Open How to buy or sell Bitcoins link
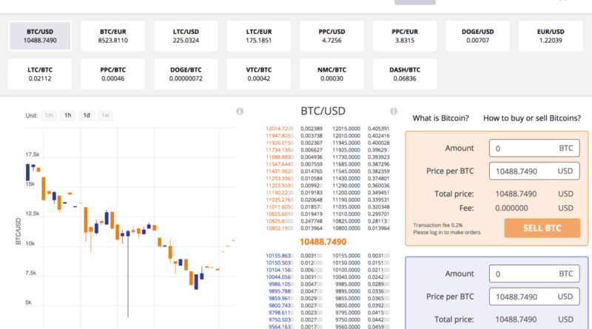 click(532, 118)
